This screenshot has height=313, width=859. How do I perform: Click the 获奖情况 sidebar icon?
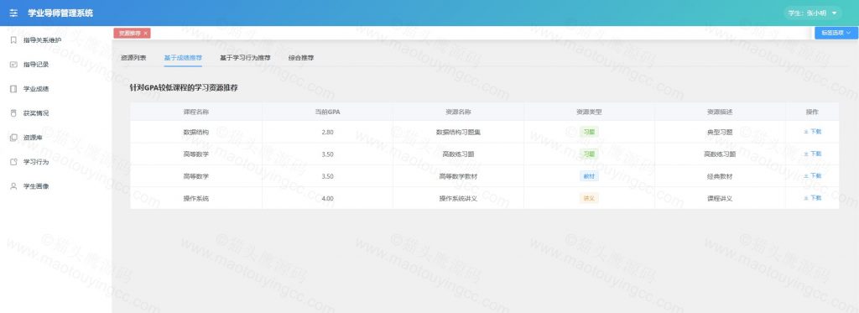13,113
